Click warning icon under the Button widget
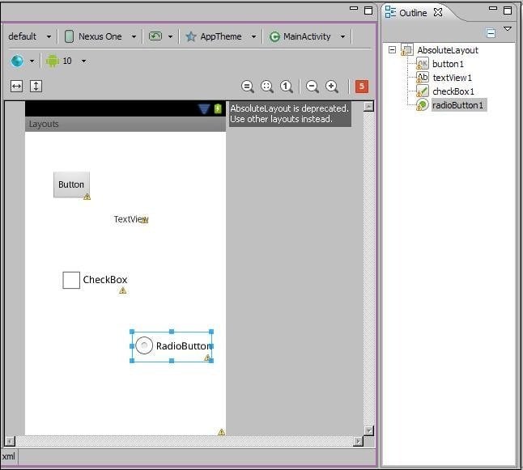Screen dimensions: 523x470 pos(87,197)
